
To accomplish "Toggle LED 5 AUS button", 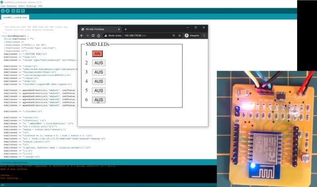I will (x=99, y=91).
